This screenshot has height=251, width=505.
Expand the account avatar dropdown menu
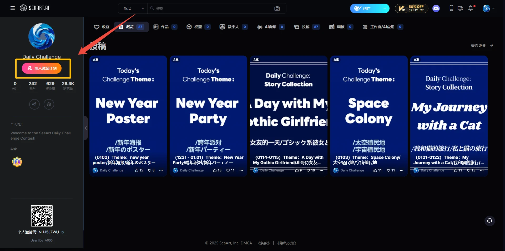point(493,8)
